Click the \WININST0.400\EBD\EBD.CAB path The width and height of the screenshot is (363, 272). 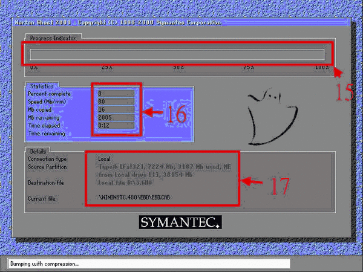pos(134,197)
